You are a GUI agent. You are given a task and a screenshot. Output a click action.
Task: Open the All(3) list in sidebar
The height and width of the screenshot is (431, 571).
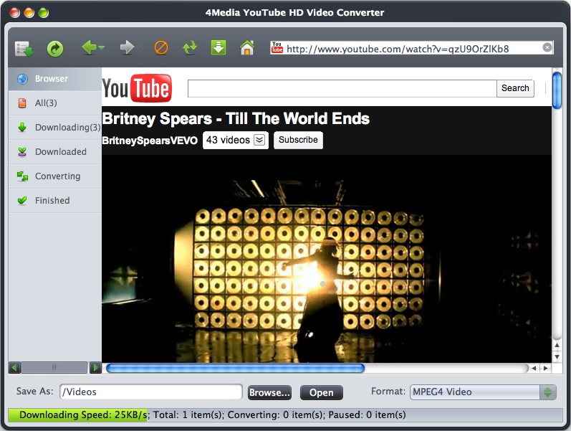point(55,103)
